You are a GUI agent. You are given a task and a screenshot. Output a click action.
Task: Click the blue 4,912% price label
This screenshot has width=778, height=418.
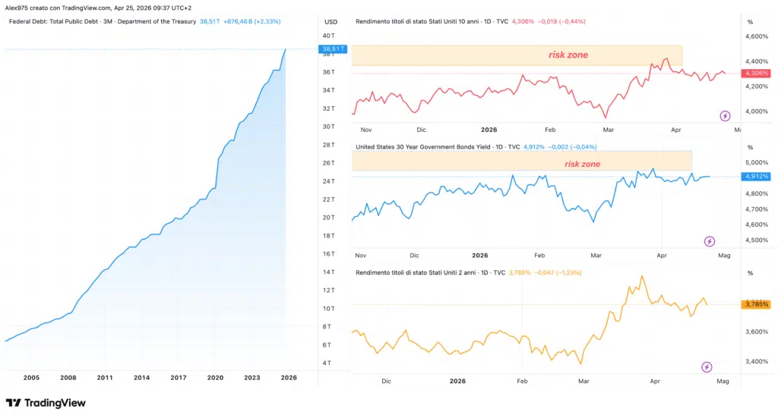tap(757, 176)
